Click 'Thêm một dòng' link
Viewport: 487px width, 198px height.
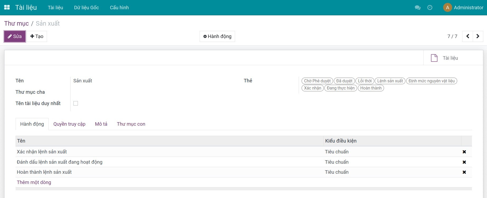[34, 182]
